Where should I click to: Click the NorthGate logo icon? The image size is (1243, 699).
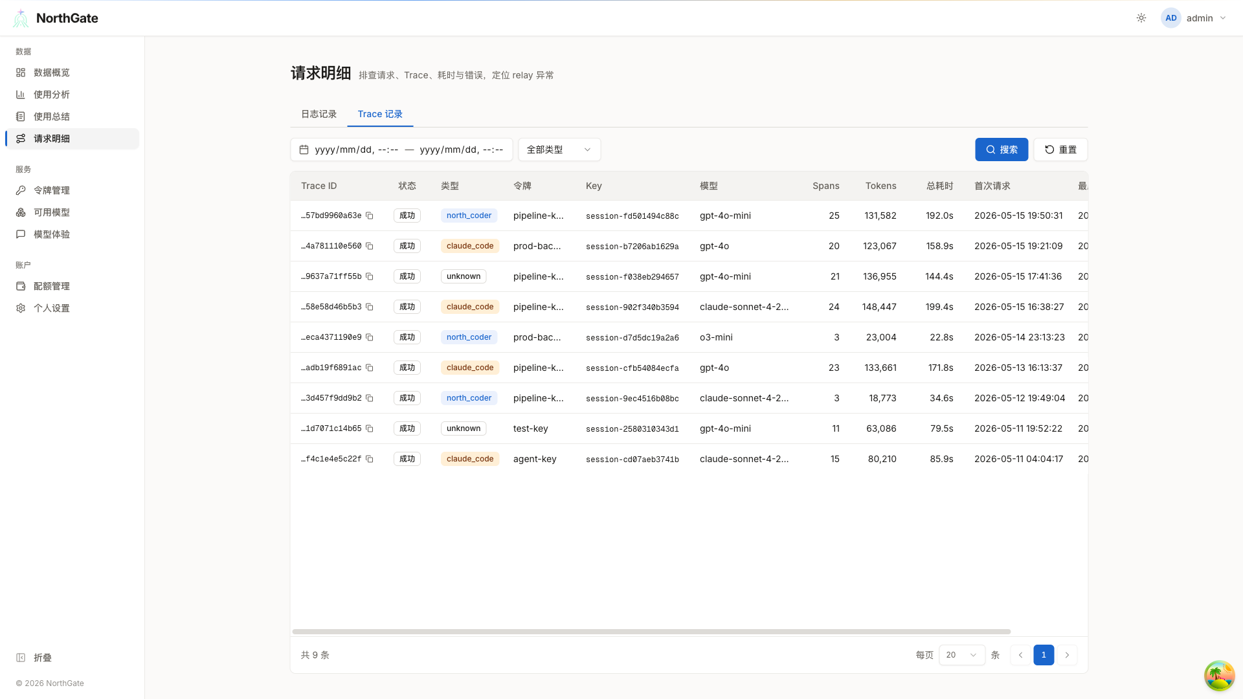[21, 18]
